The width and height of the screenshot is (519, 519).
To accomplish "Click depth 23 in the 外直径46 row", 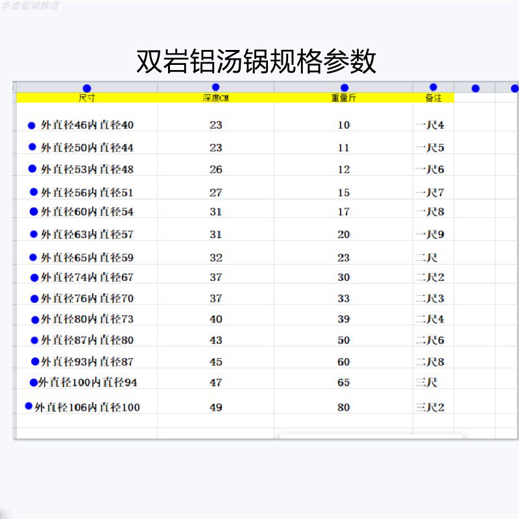I will pyautogui.click(x=216, y=125).
